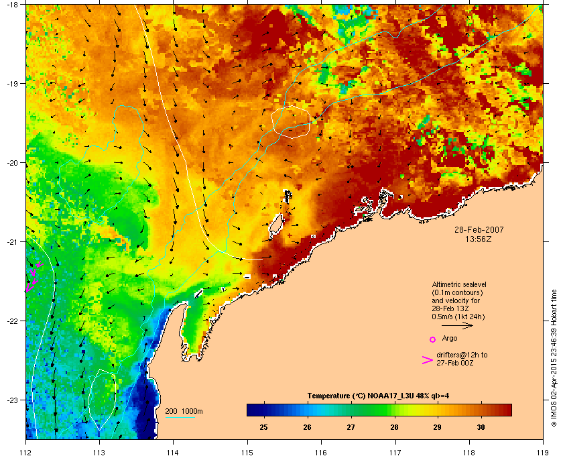Click colorbar at the 25 degree mark
Screen dimensions: 563x456
point(264,410)
